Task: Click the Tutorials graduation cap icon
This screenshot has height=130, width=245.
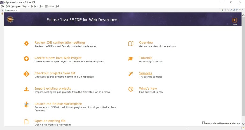Action: [130, 59]
